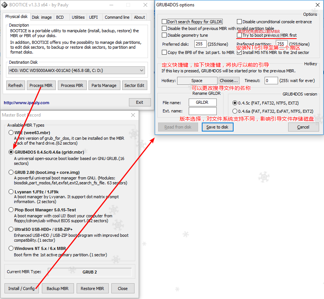This screenshot has height=299, width=324.
Task: Open the About tab
Action: [x=139, y=17]
